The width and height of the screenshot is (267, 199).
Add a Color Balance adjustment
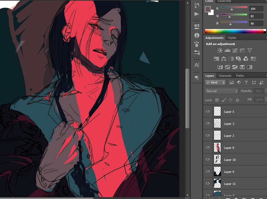tap(224, 59)
